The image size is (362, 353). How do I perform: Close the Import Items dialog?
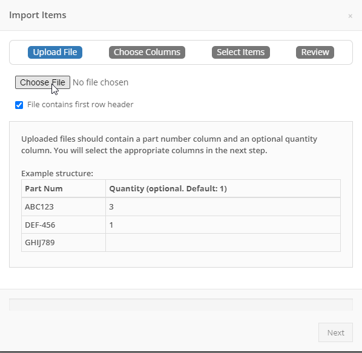click(x=350, y=16)
